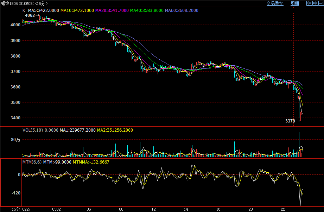Select the yellow MA10 indicator label
The height and width of the screenshot is (212, 324).
77,11
